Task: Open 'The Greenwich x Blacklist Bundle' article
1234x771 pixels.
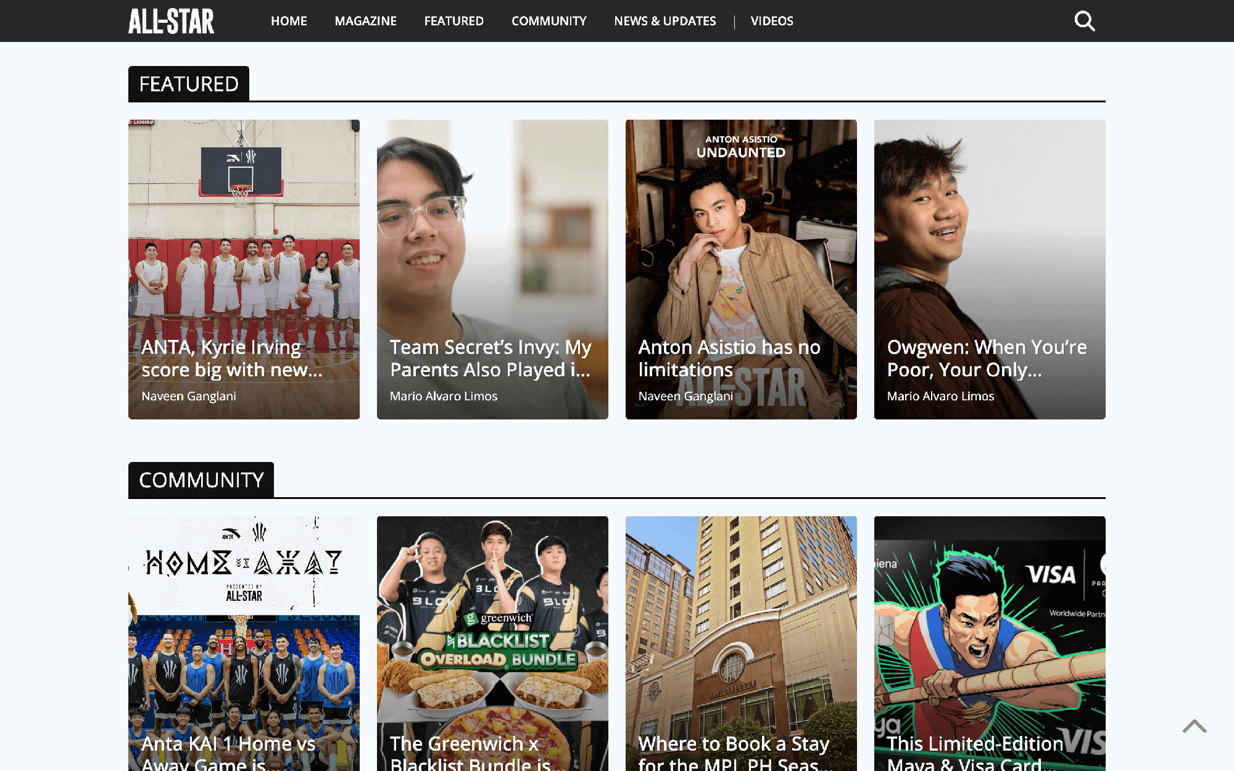Action: pos(477,753)
